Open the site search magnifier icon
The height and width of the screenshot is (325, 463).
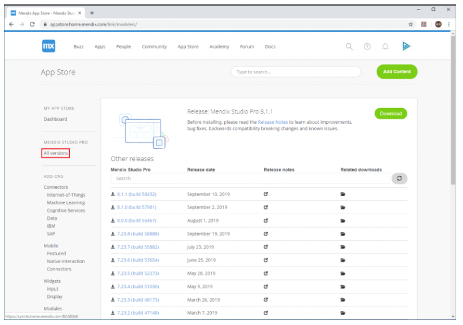349,47
